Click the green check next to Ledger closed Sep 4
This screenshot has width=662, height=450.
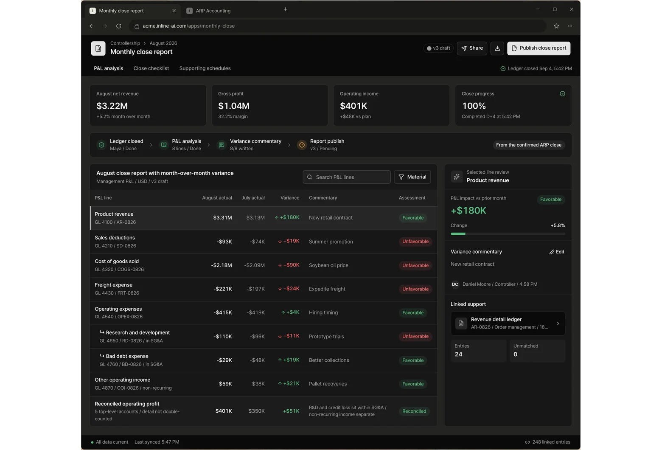(503, 69)
